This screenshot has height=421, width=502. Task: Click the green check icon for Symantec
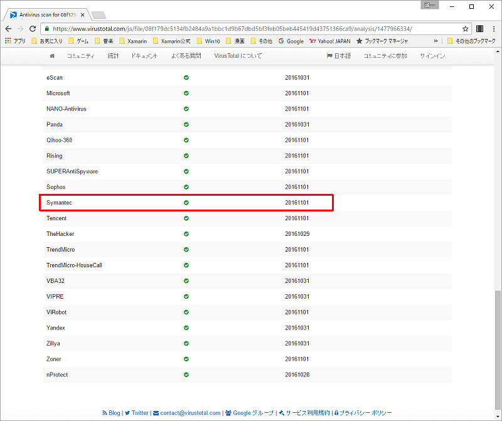pyautogui.click(x=186, y=203)
